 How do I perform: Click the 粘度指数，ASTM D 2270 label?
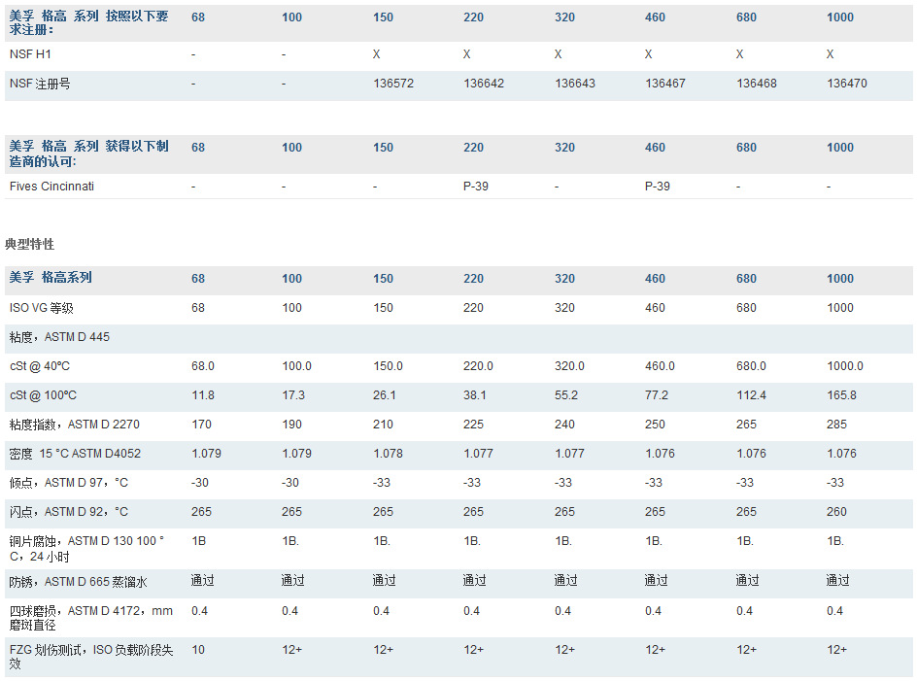[74, 425]
